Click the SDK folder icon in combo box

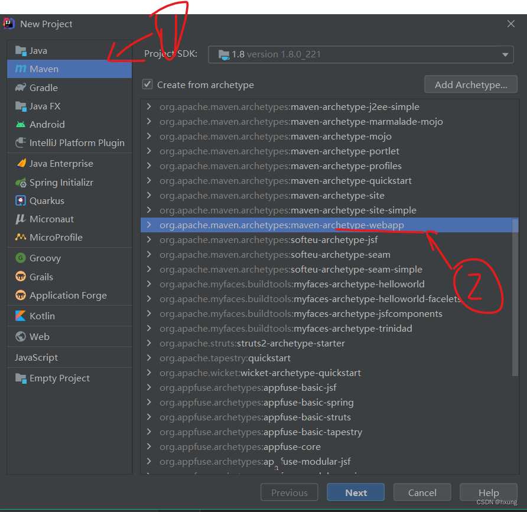[x=224, y=54]
